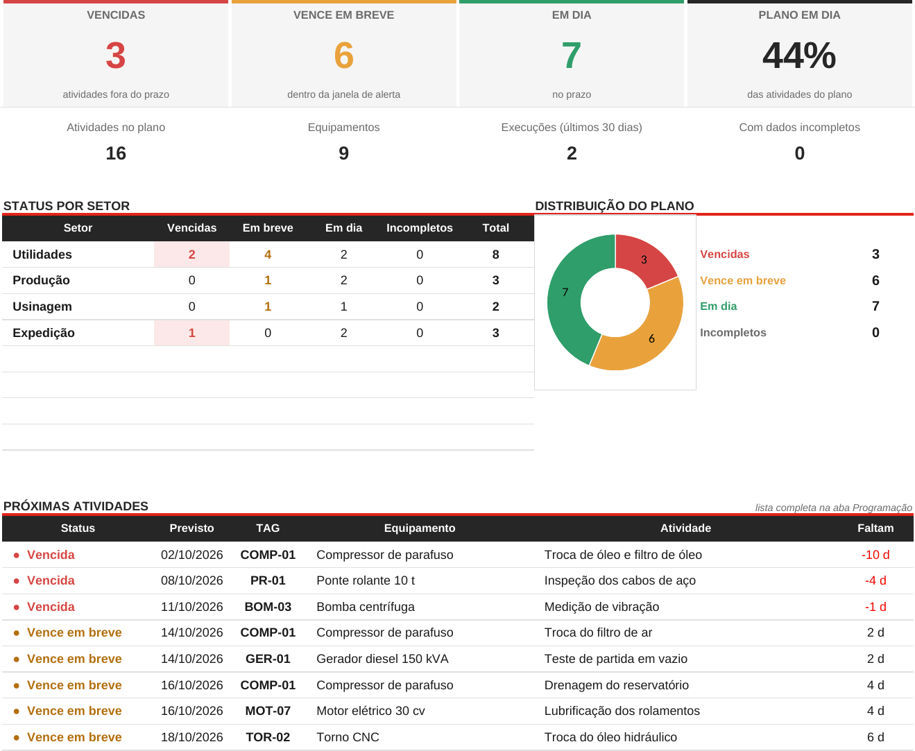The width and height of the screenshot is (915, 751).
Task: Click the 'Equipamento' column header
Action: tap(420, 528)
